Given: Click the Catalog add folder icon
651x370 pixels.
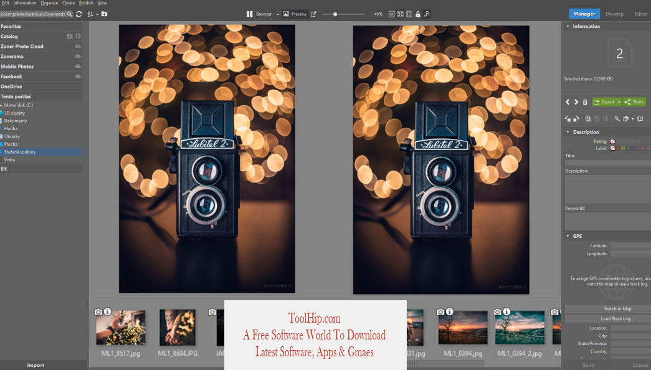Looking at the screenshot, I should tap(70, 36).
